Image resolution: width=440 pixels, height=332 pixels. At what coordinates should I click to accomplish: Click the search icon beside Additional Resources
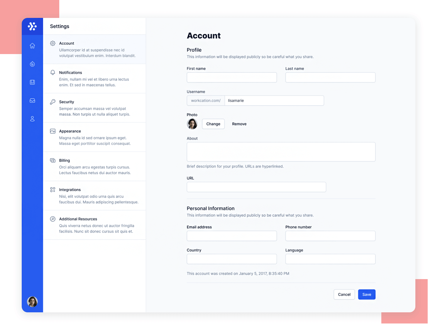pos(53,219)
